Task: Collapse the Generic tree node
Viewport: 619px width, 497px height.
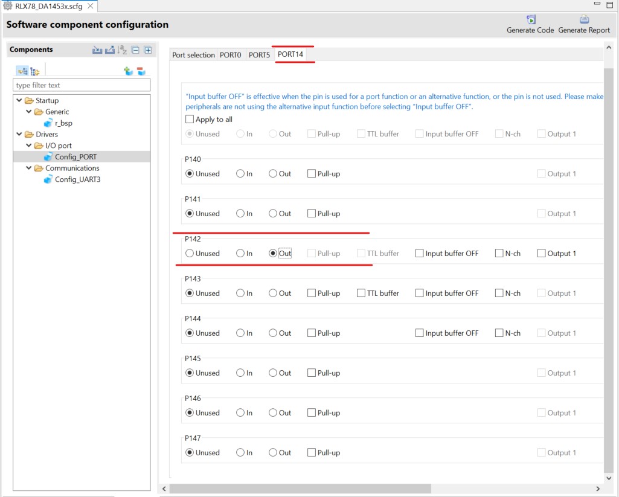Action: pyautogui.click(x=29, y=112)
